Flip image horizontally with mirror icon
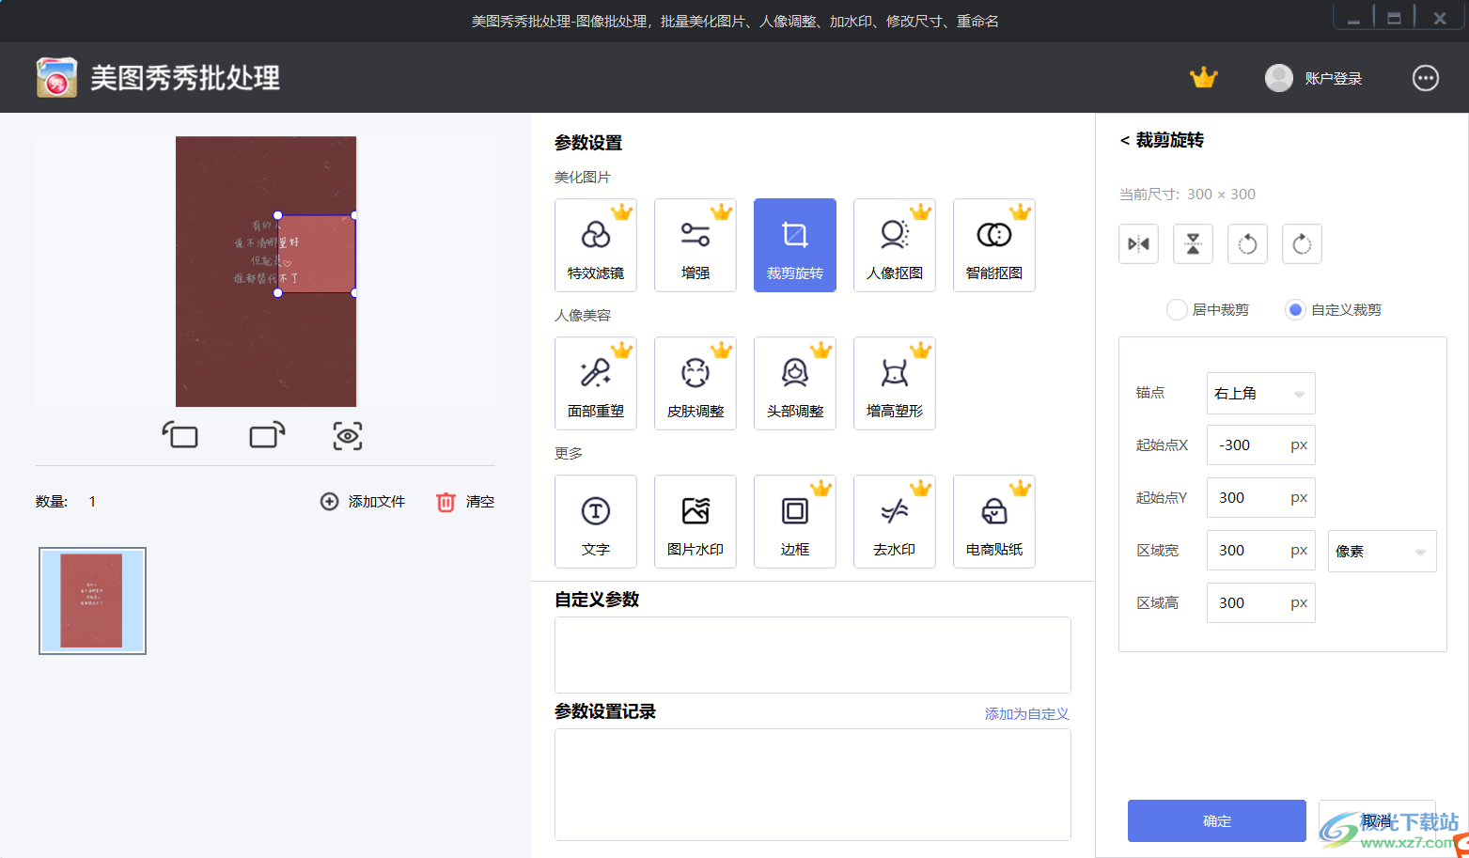Image resolution: width=1469 pixels, height=858 pixels. point(1138,244)
